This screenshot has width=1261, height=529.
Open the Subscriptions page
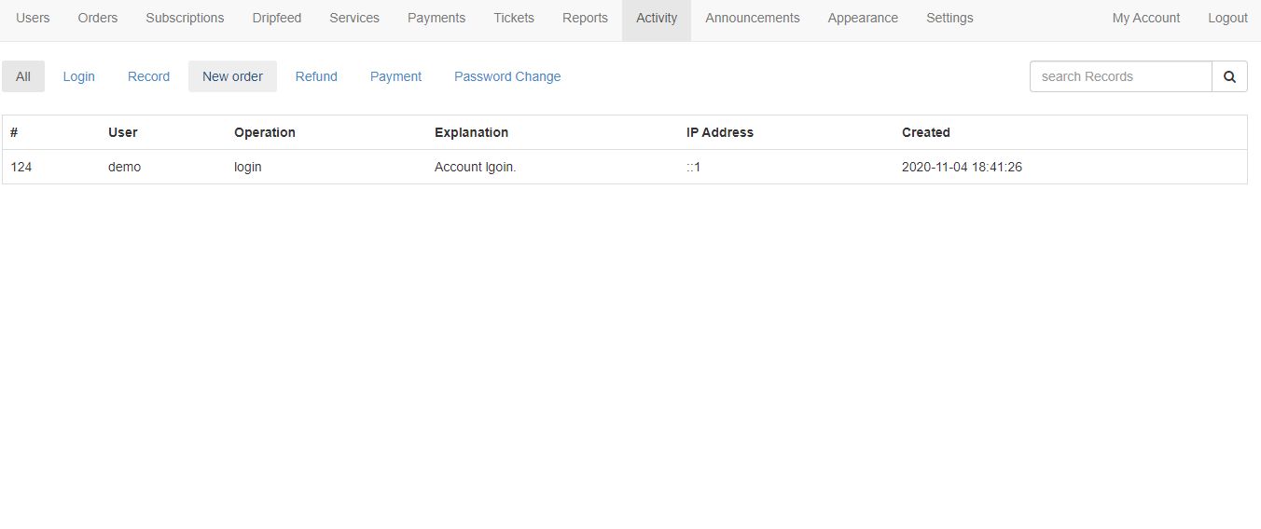tap(185, 18)
